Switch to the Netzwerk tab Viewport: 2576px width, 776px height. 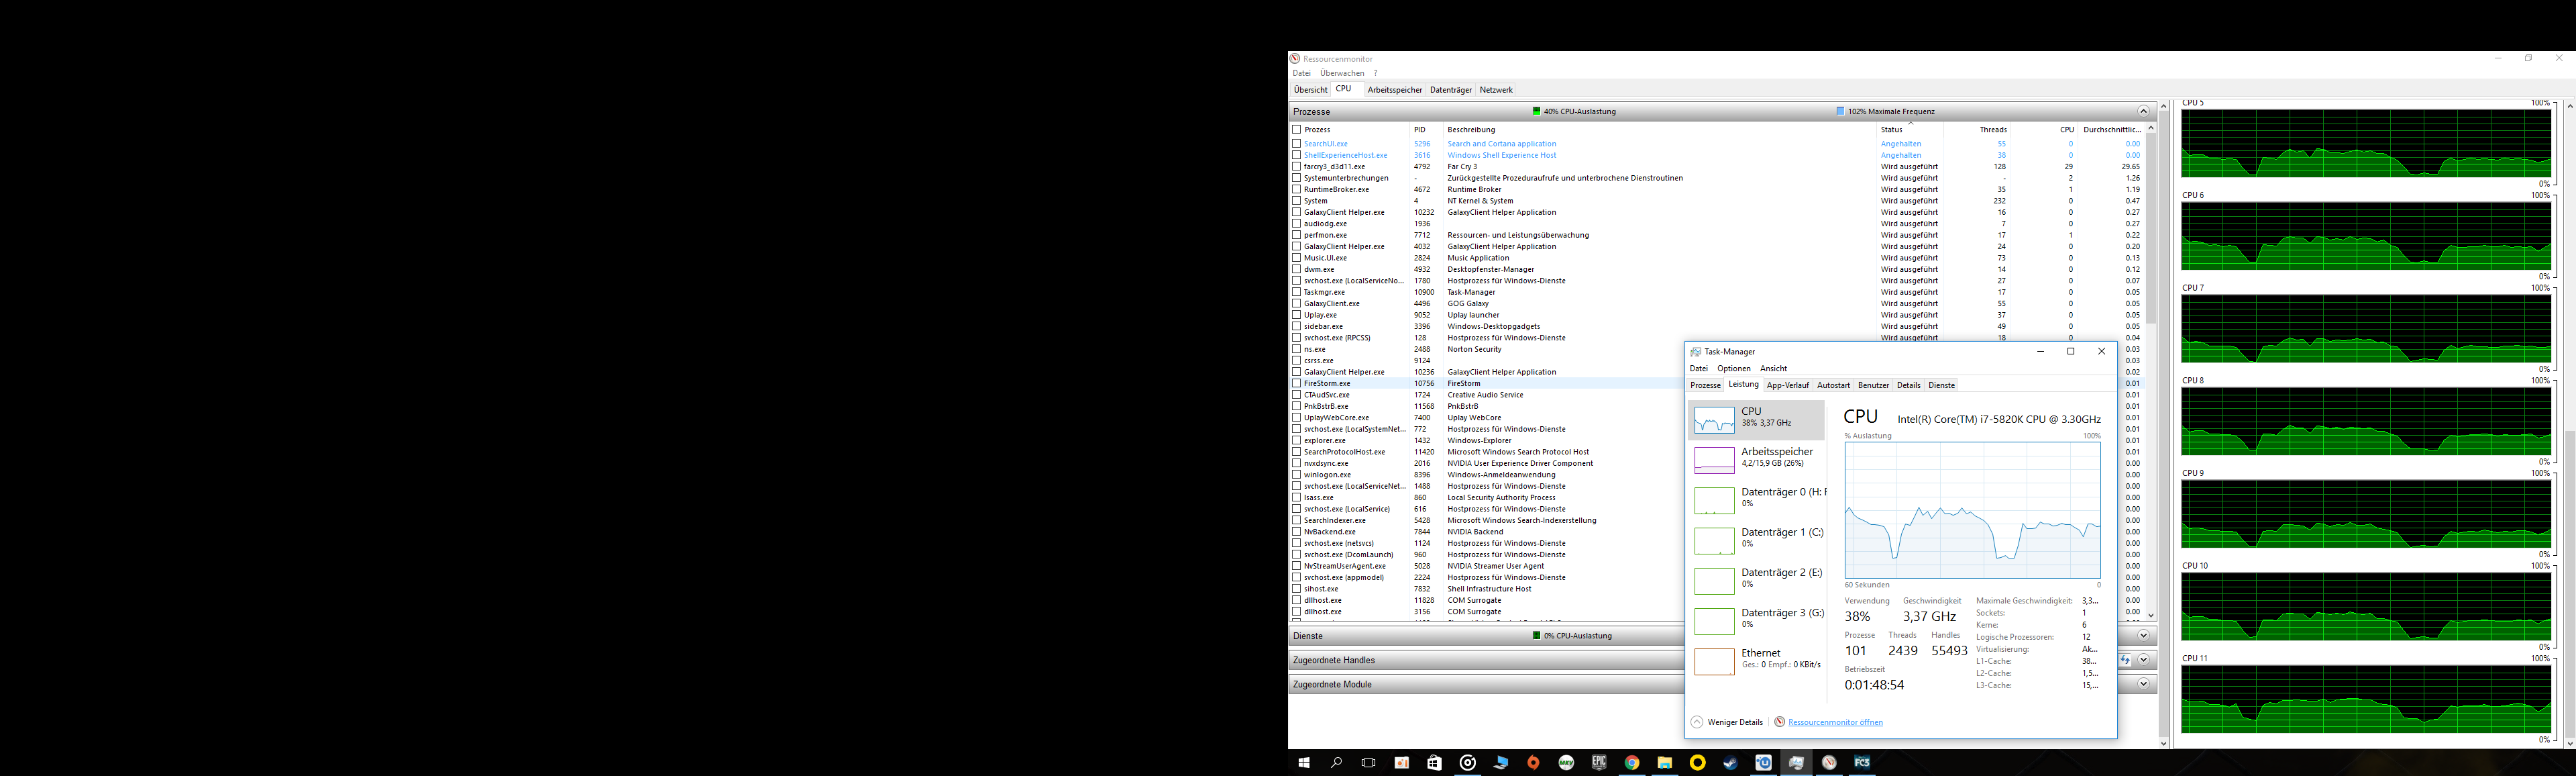(1496, 90)
